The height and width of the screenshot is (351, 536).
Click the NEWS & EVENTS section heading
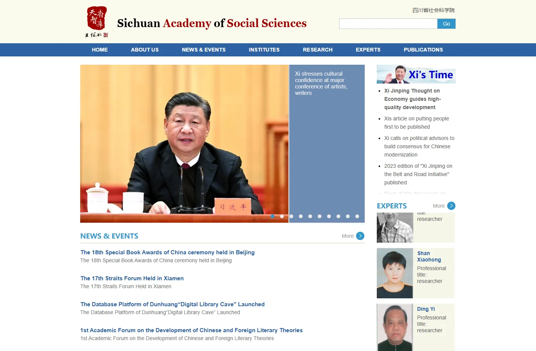(x=109, y=236)
